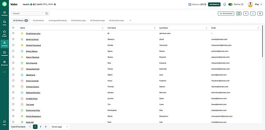Switch to Unassigned Contacts tab

(58, 20)
